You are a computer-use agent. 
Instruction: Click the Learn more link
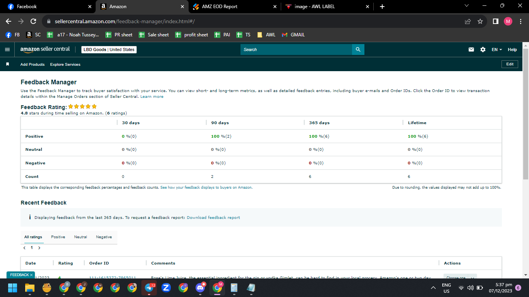pos(152,97)
